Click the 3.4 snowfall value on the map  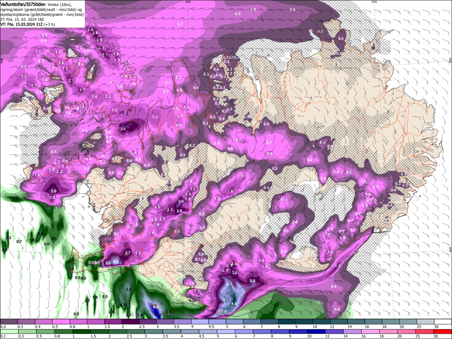point(181,201)
